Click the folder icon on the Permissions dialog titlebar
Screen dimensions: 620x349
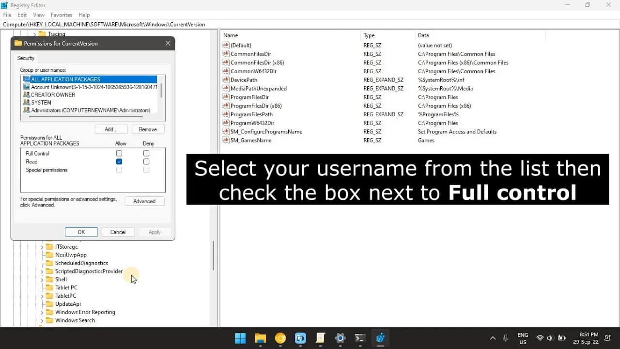pyautogui.click(x=18, y=43)
